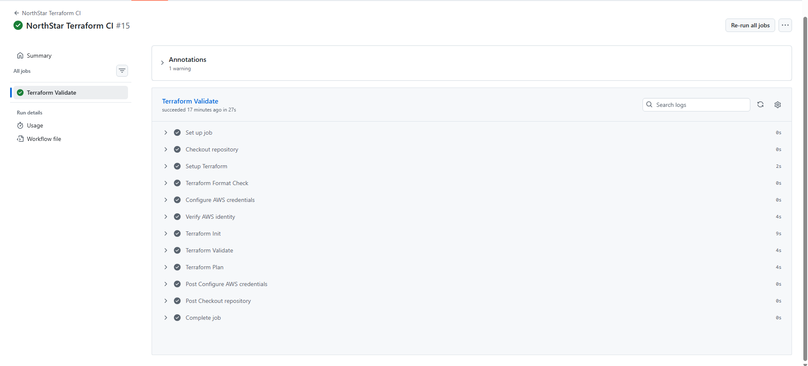Expand the Terraform Format Check step chevron
Viewport: 808px width, 366px height.
(165, 183)
